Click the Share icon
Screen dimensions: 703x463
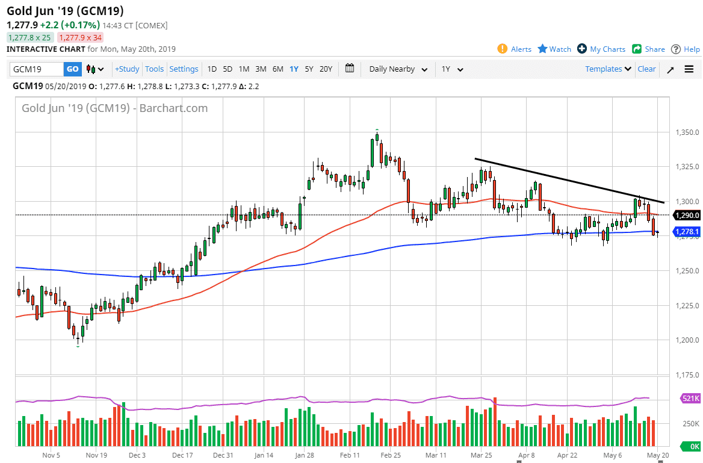click(637, 49)
